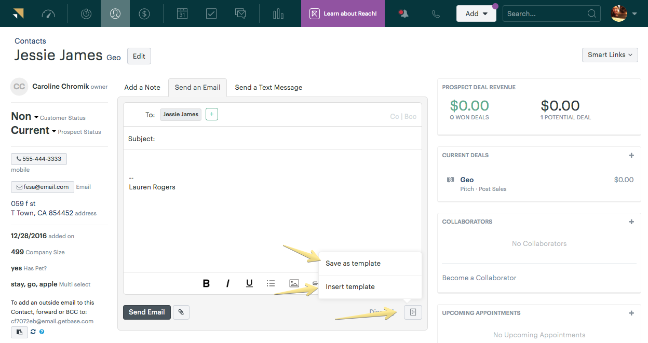Open the Tasks checkmark icon in top bar

[211, 13]
